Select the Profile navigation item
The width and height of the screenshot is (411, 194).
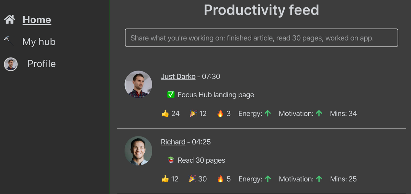(x=41, y=64)
